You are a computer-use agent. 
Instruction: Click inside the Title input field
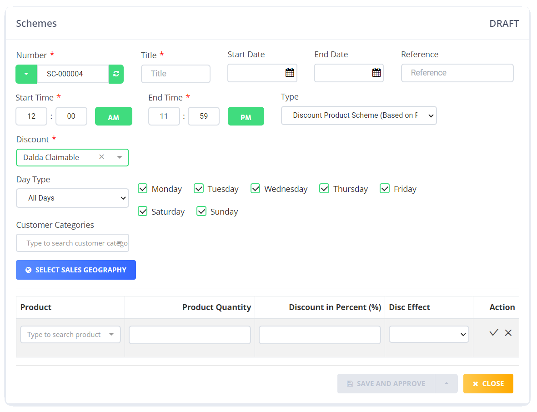(176, 74)
